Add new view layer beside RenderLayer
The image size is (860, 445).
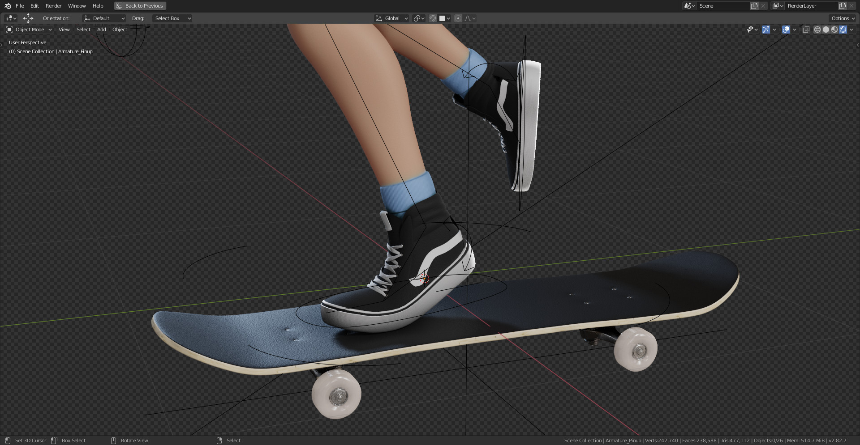coord(843,6)
